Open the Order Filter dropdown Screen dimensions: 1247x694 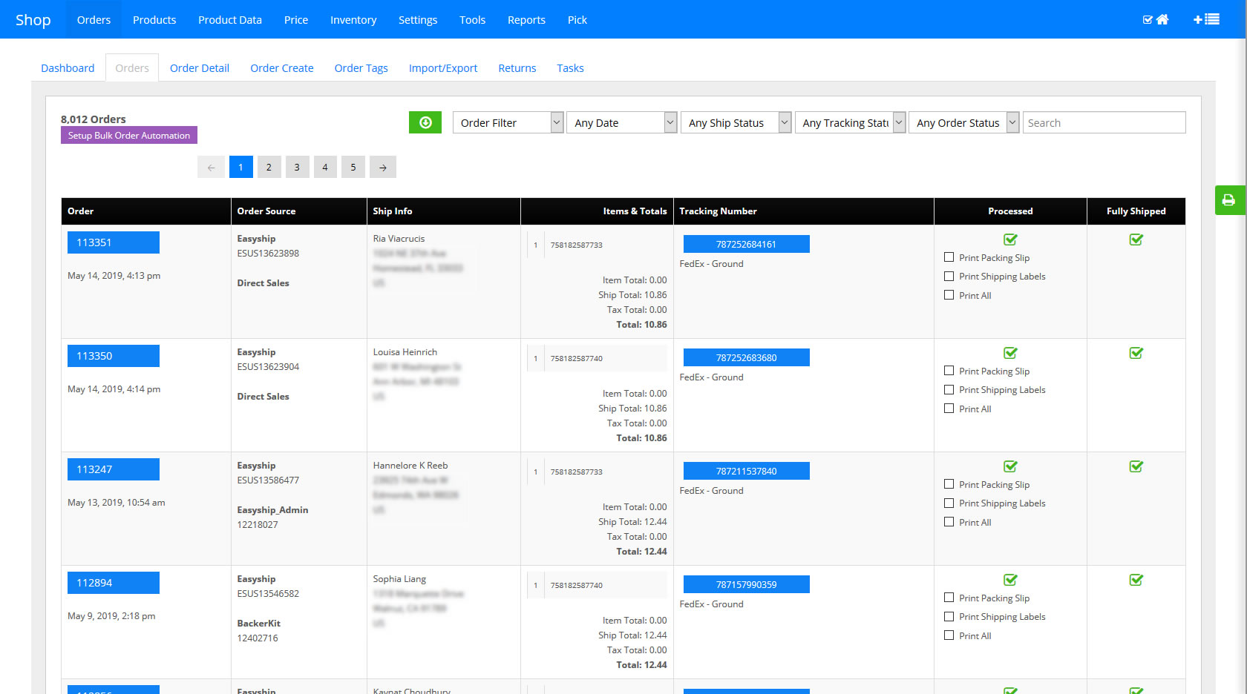508,122
